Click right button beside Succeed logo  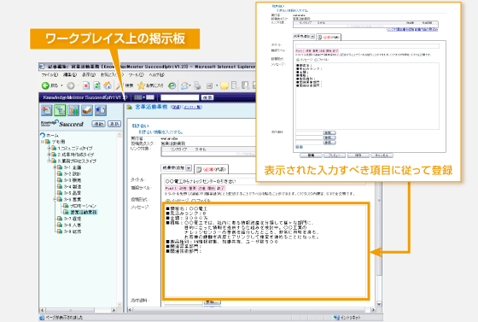tap(114, 124)
